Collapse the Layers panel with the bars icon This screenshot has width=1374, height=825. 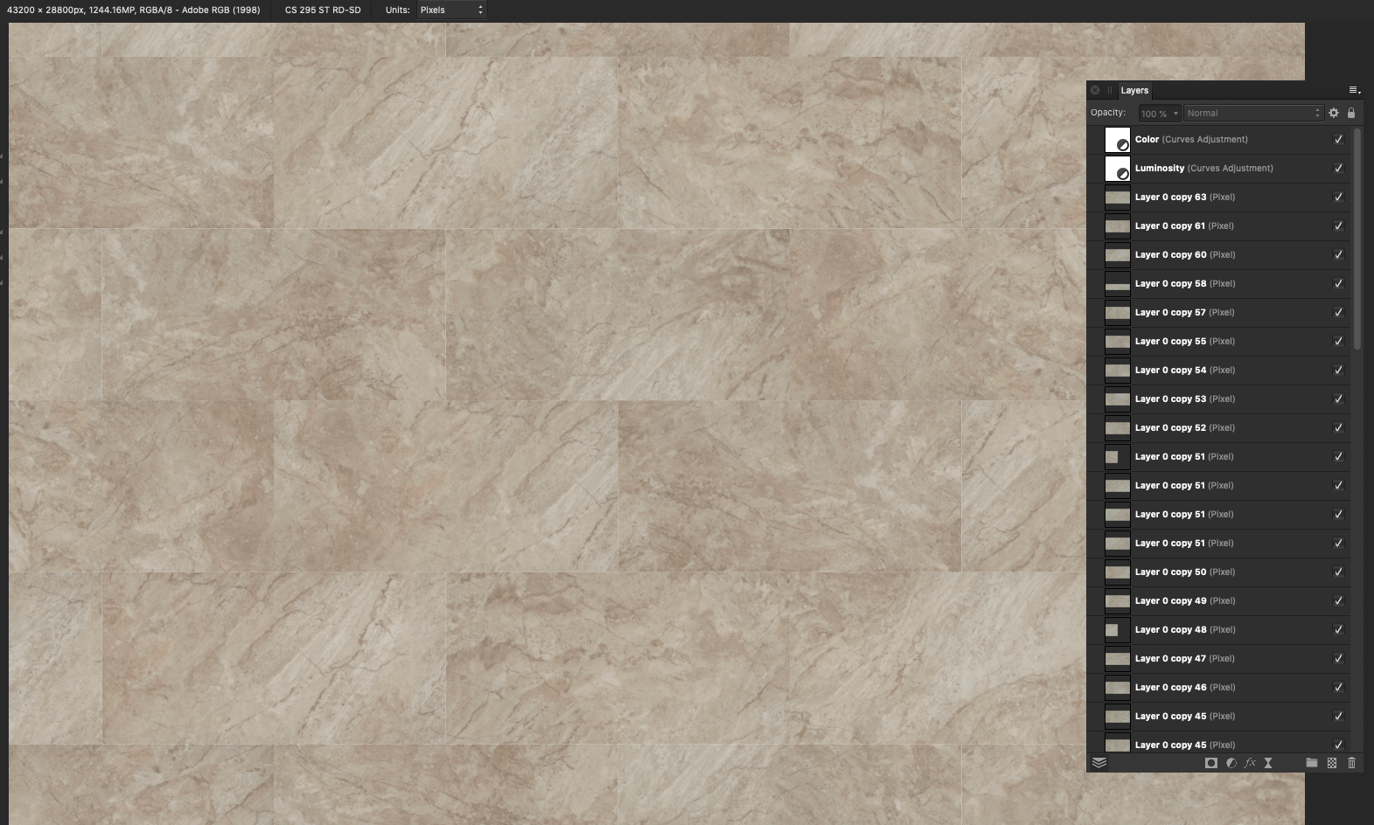point(1110,90)
